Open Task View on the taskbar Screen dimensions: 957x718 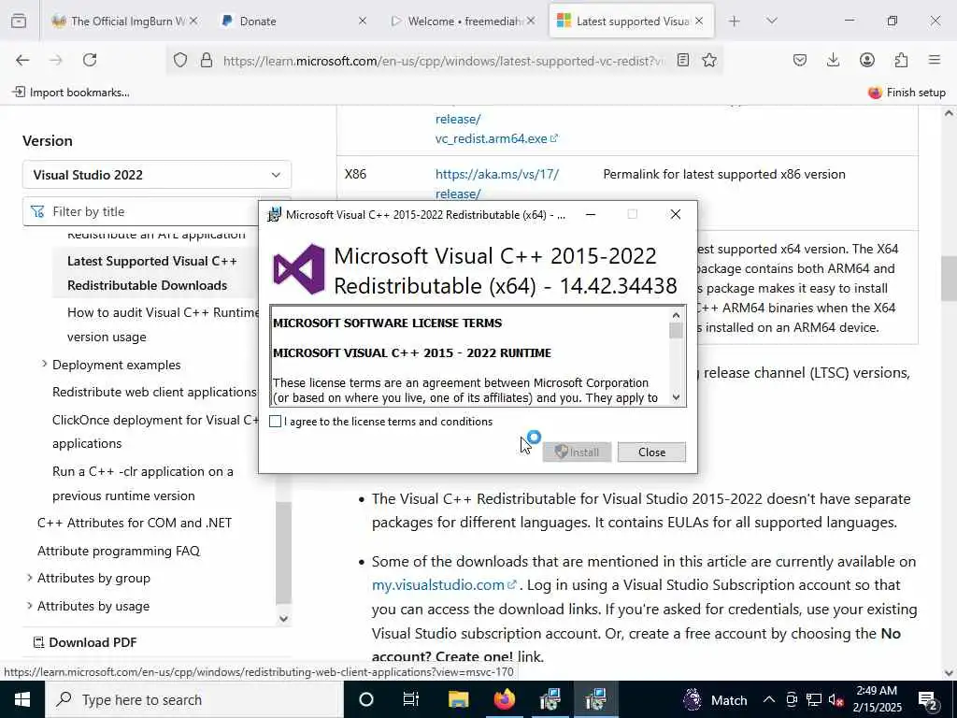[x=411, y=699]
